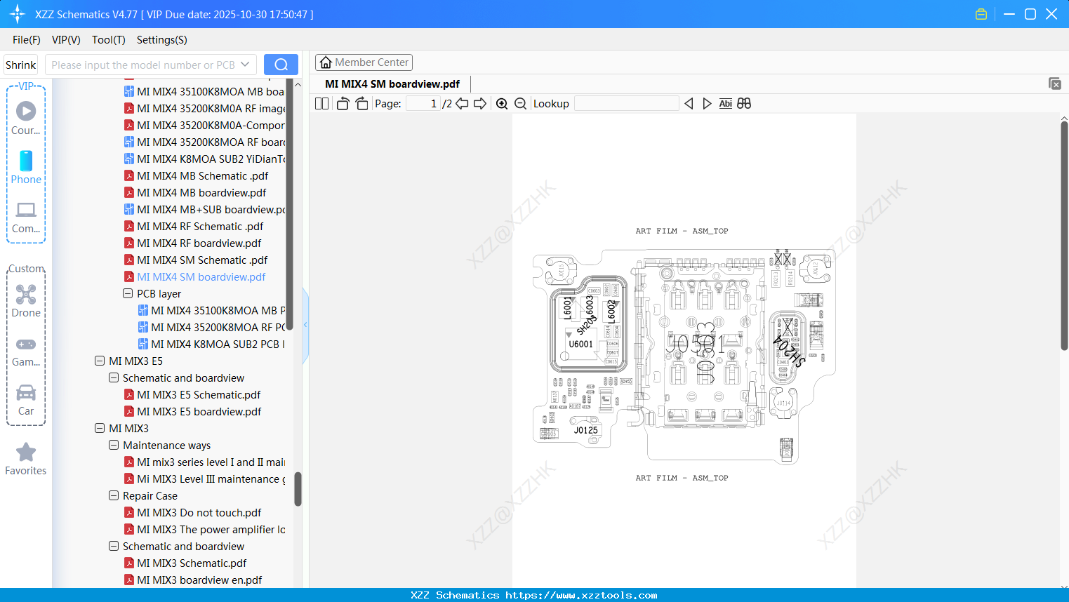Find previous Lookup match
The width and height of the screenshot is (1069, 602).
coord(689,104)
